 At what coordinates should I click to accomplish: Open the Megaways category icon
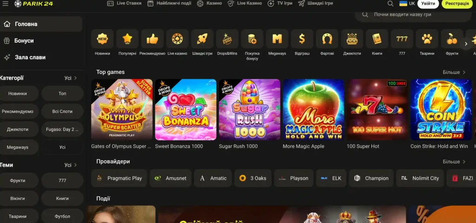(x=277, y=39)
